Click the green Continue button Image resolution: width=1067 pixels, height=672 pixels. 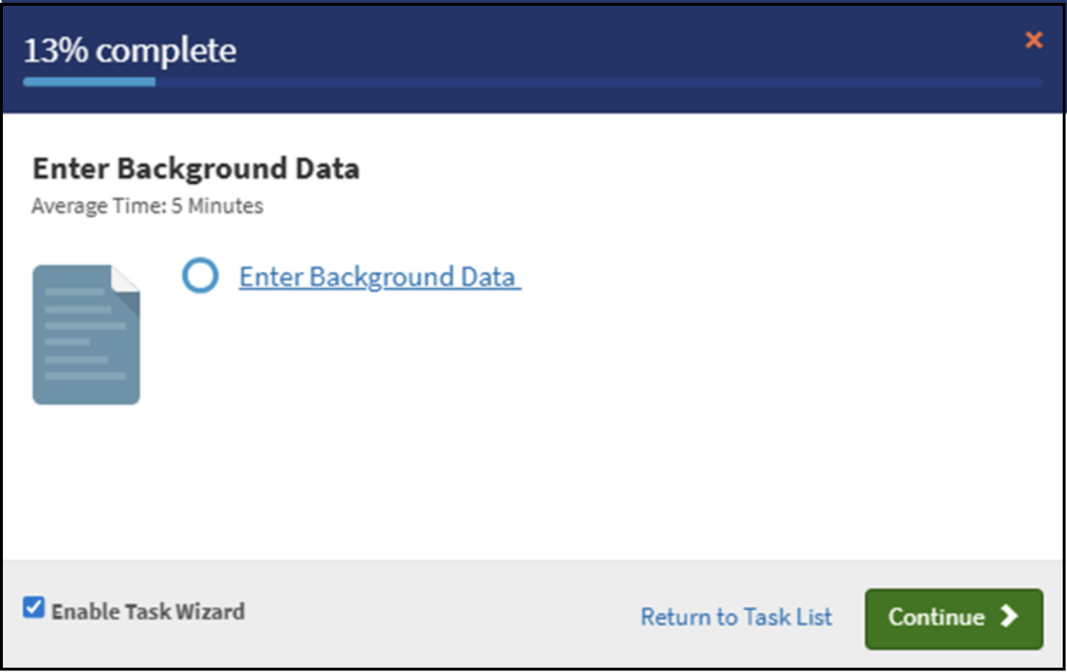[954, 619]
